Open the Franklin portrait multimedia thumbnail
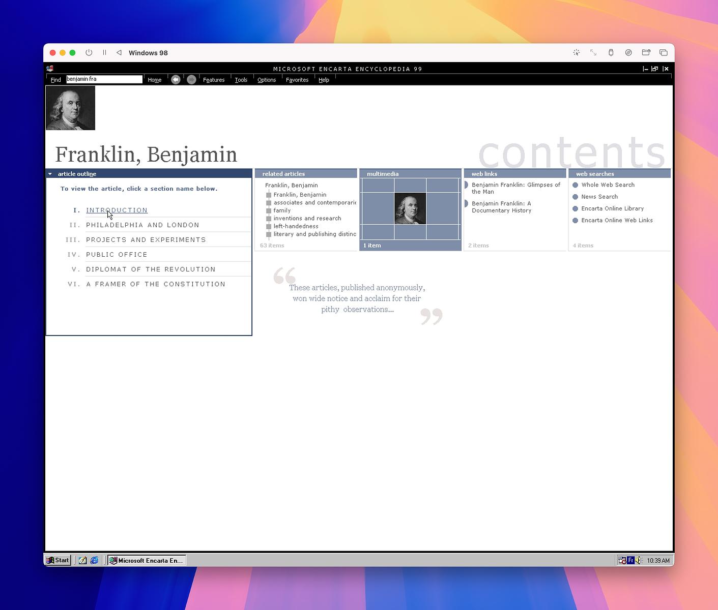Viewport: 718px width, 610px height. click(x=410, y=208)
